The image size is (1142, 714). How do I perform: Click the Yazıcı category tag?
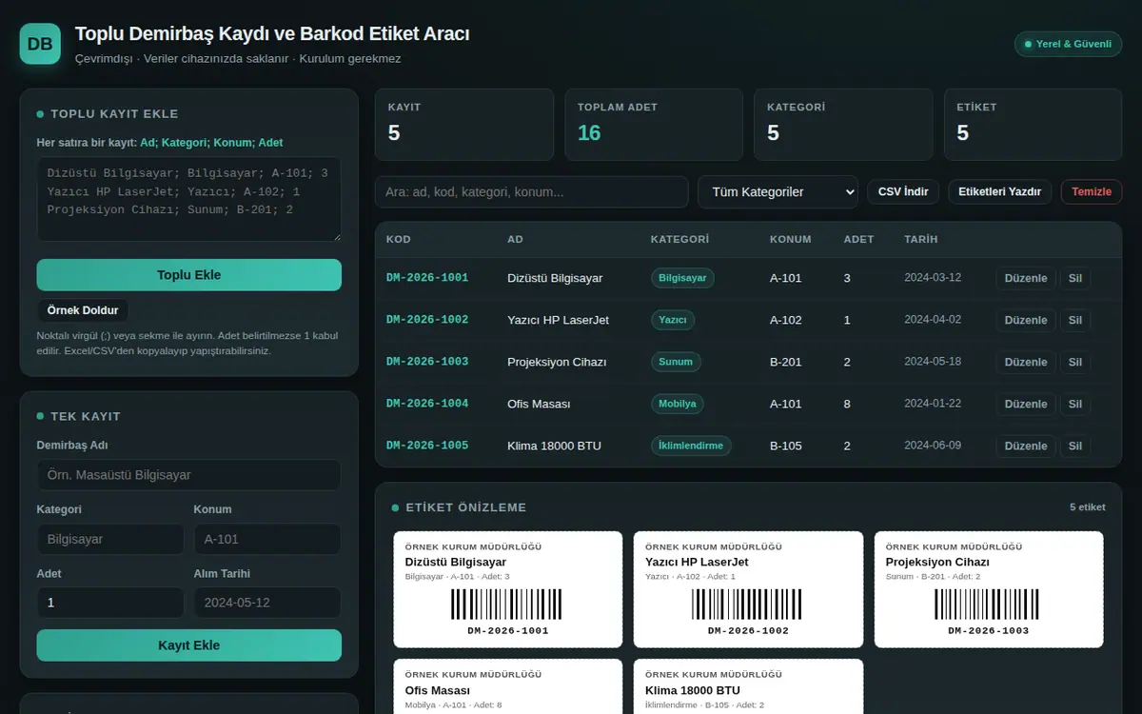tap(673, 320)
